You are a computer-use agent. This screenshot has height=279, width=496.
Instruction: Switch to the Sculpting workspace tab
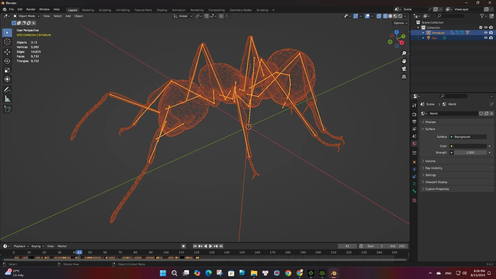click(x=105, y=10)
